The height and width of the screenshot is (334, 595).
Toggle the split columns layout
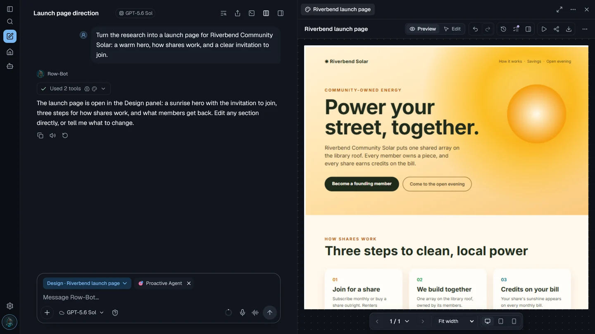click(x=266, y=13)
